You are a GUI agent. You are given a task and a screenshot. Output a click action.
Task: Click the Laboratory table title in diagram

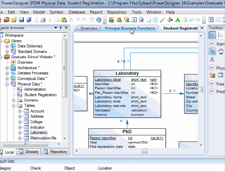pos(127,73)
